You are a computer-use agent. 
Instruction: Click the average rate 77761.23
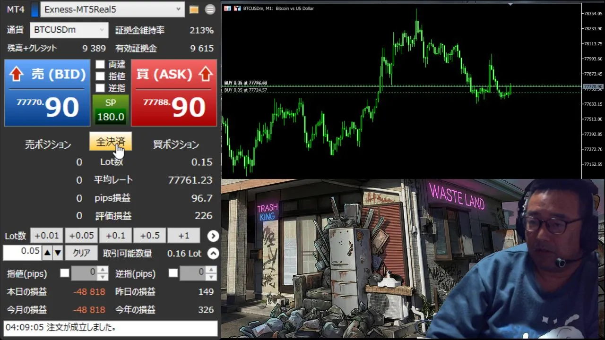click(190, 180)
